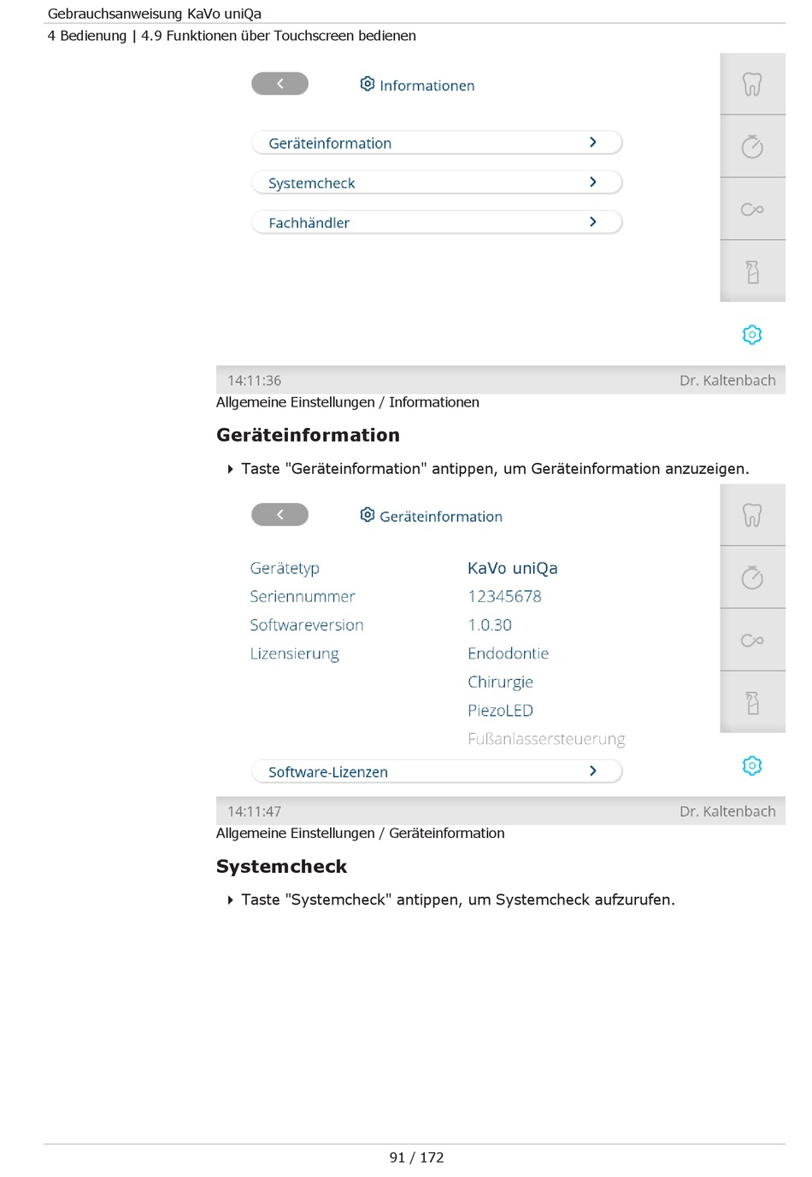
Task: Open the timer icon in lower sidebar
Action: point(752,577)
